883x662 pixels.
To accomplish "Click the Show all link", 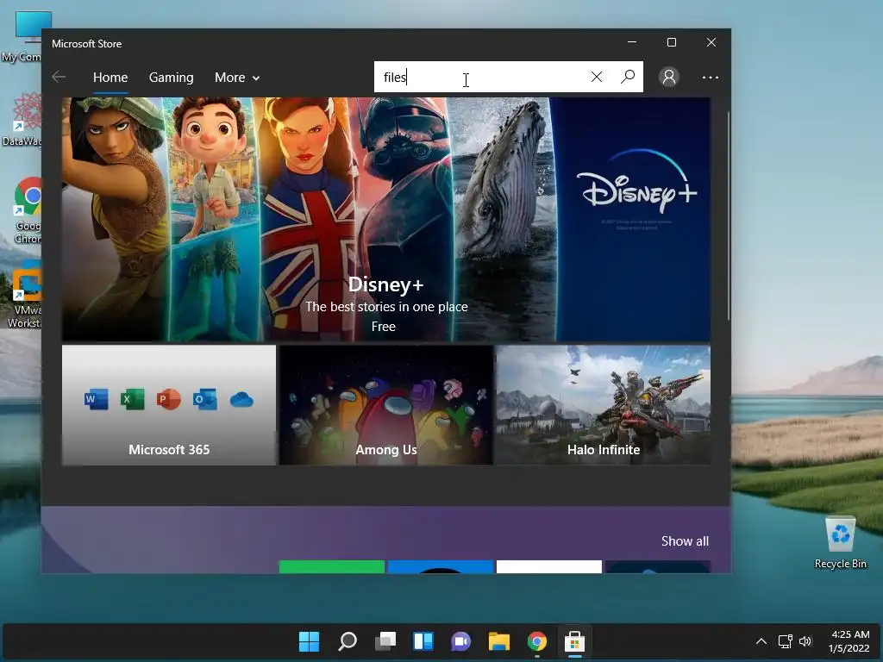I will (x=685, y=541).
